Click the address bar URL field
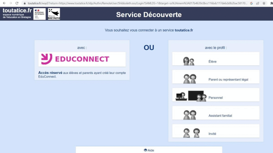The width and height of the screenshot is (273, 153). click(x=133, y=3)
